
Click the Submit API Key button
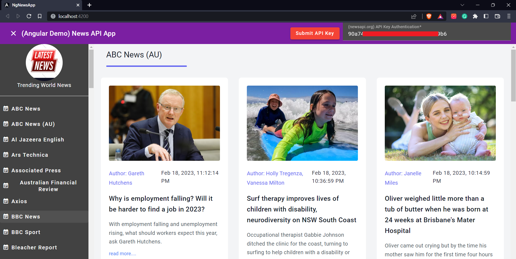pos(315,33)
